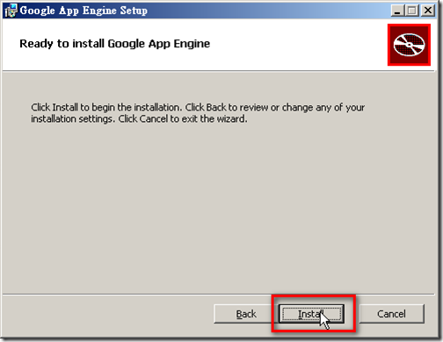This screenshot has width=443, height=342.
Task: Click the red disc setup logo
Action: [409, 45]
